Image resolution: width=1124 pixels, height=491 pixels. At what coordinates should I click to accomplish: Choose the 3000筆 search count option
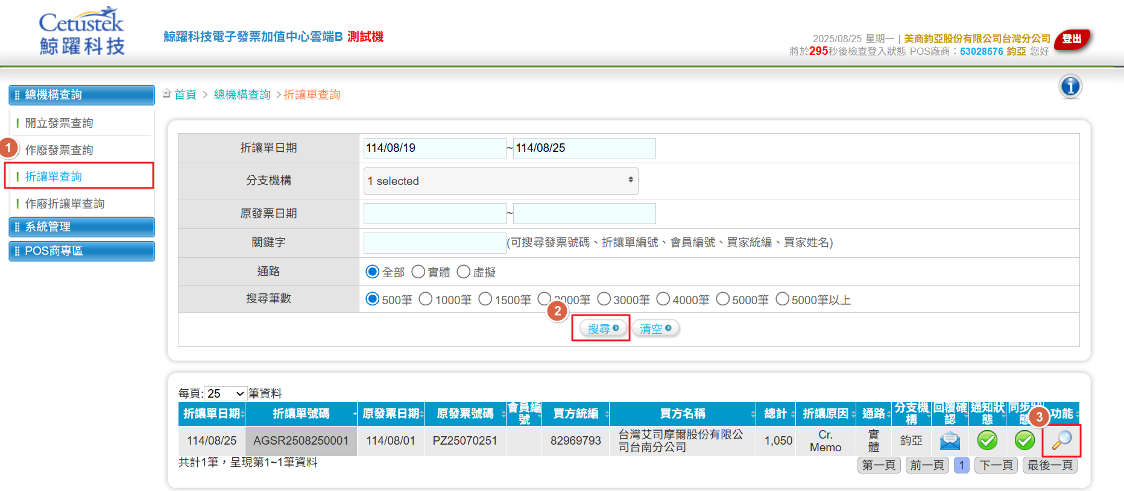click(x=604, y=299)
